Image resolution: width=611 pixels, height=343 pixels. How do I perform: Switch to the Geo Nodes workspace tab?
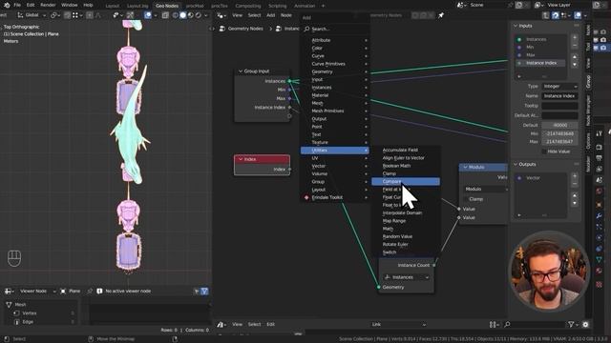[x=167, y=6]
